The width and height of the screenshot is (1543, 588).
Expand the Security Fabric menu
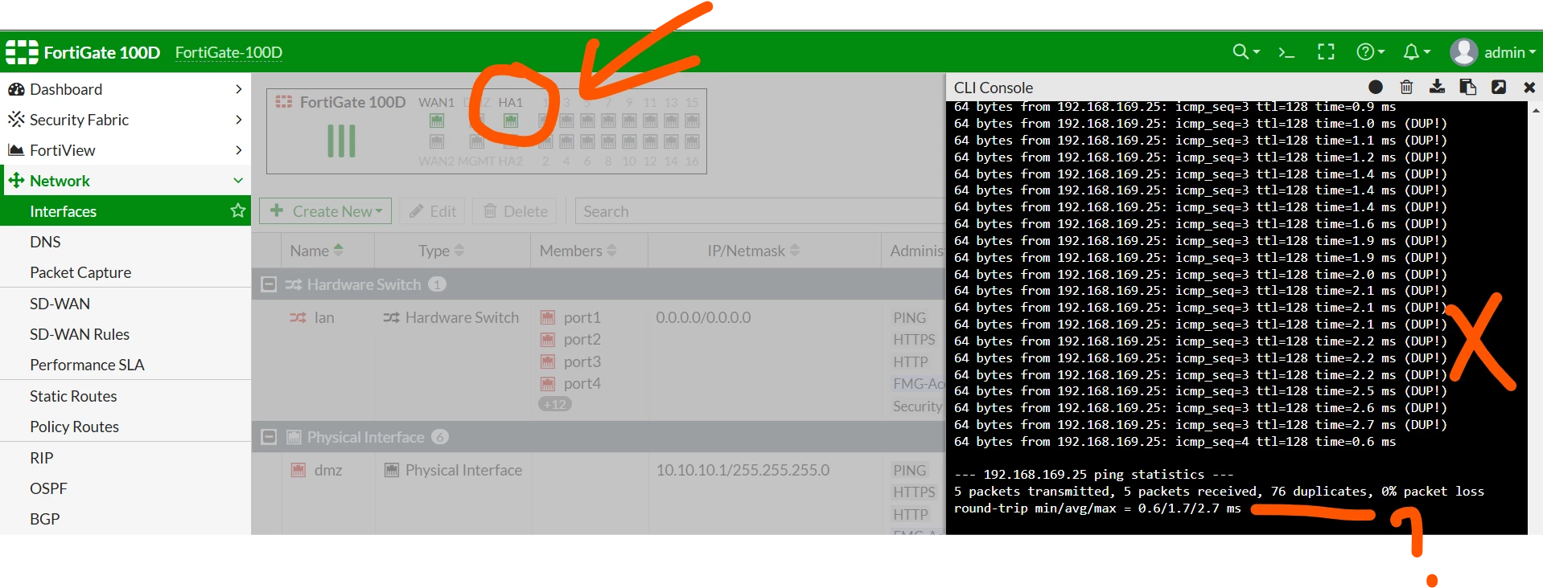238,120
